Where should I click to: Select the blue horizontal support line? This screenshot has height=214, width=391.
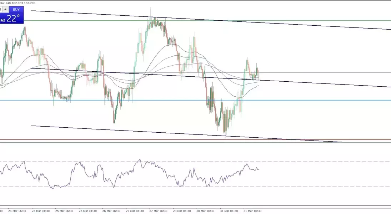pos(304,100)
